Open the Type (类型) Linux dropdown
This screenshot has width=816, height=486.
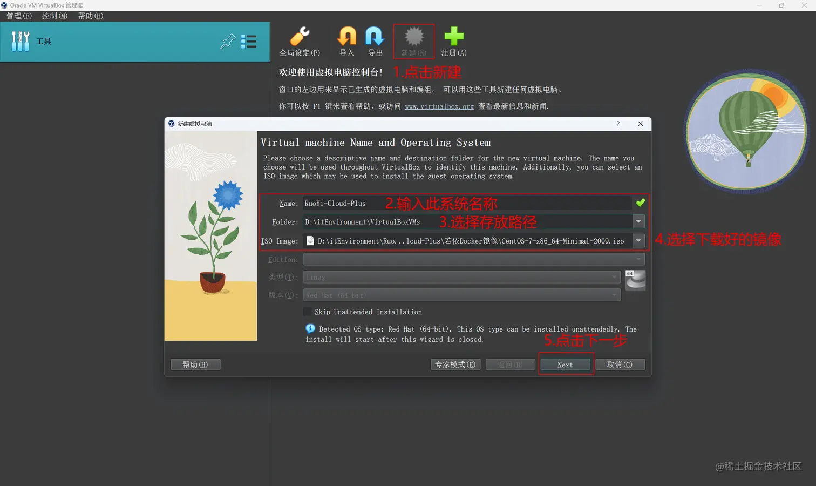coord(462,277)
